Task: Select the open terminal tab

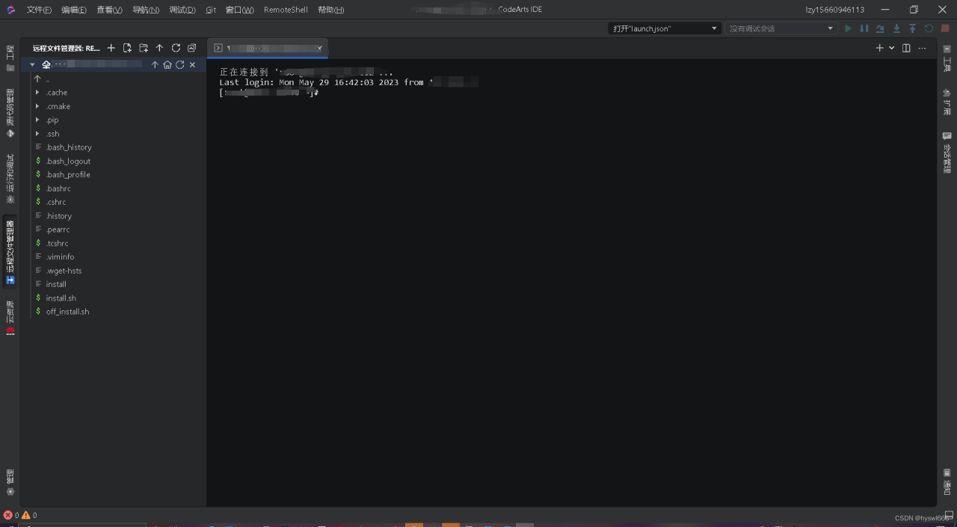Action: 268,48
